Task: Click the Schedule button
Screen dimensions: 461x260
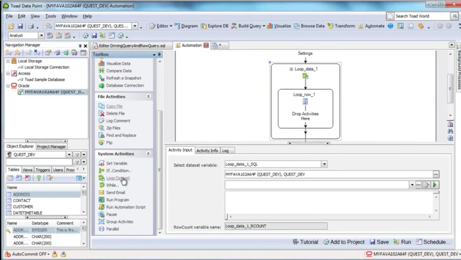Action: tap(433, 242)
